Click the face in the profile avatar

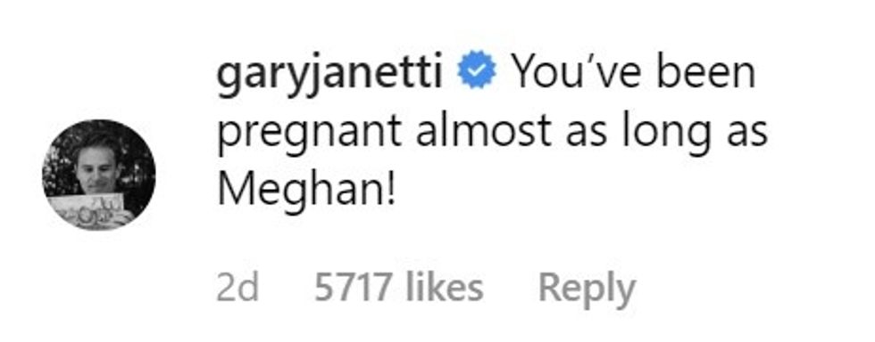pos(97,166)
